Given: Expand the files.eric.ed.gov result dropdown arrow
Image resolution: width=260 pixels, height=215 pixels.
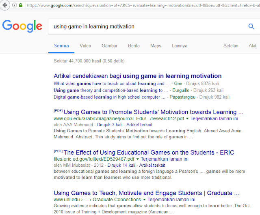Looking at the screenshot, I should pyautogui.click(x=137, y=159).
